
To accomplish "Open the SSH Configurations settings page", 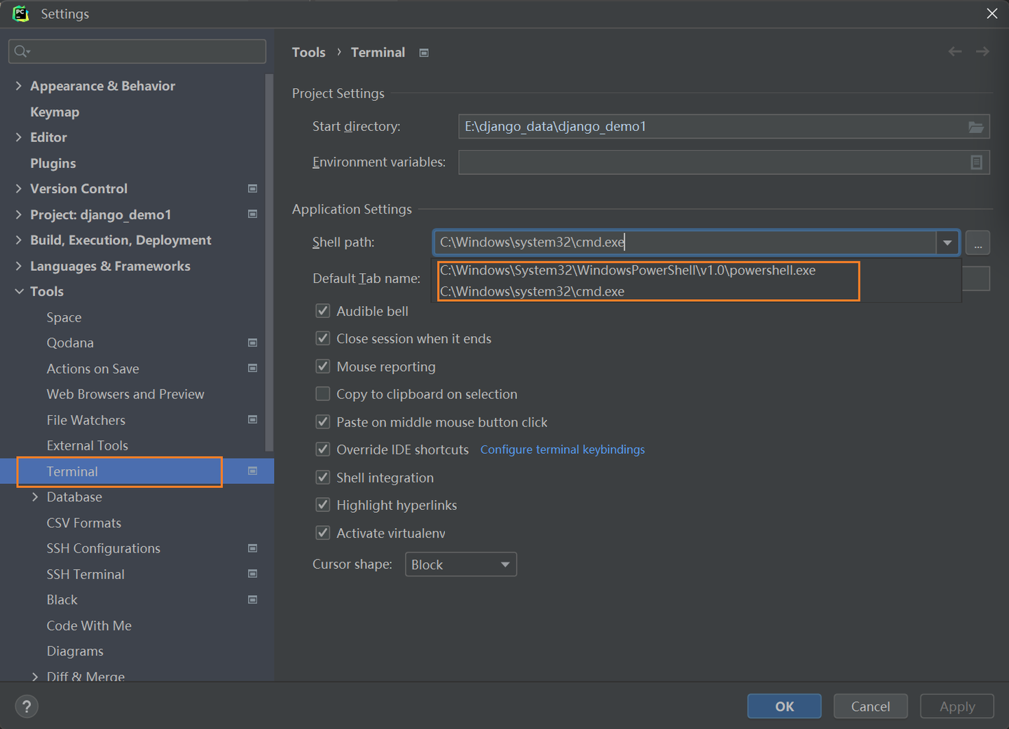I will (x=103, y=548).
